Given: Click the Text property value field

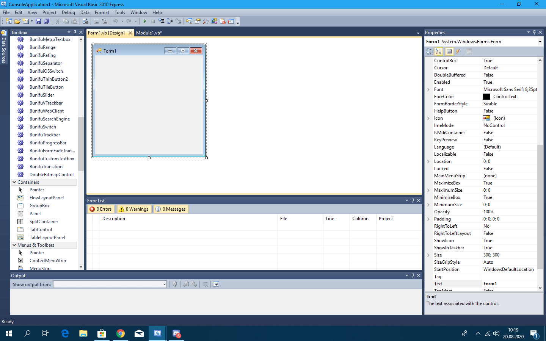Looking at the screenshot, I should click(x=510, y=284).
